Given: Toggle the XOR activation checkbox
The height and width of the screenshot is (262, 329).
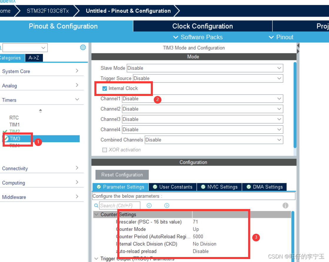Looking at the screenshot, I should [x=104, y=150].
